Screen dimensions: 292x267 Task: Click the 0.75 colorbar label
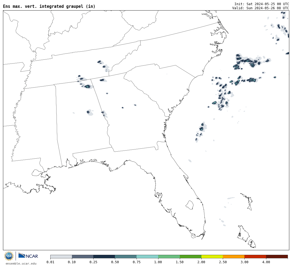pos(137,262)
